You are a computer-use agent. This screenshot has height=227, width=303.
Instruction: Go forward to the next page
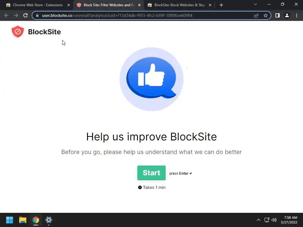pyautogui.click(x=16, y=15)
